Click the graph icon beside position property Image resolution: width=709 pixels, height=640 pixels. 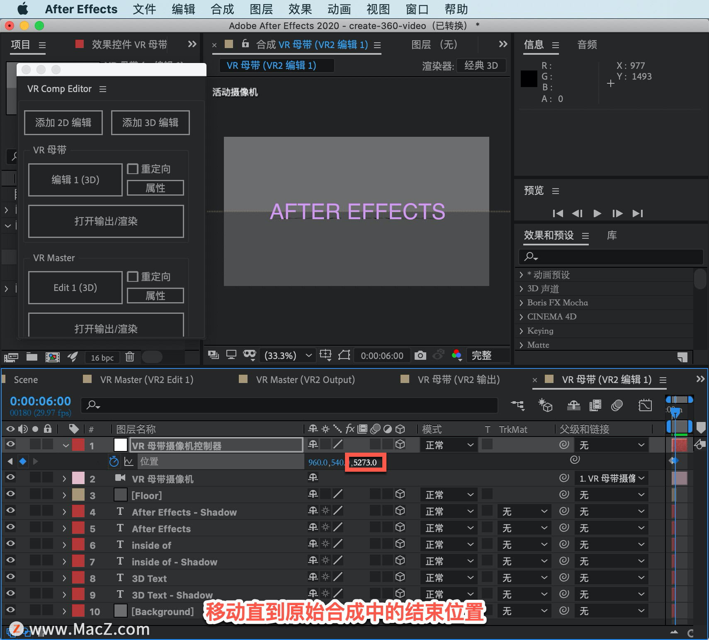click(x=129, y=461)
